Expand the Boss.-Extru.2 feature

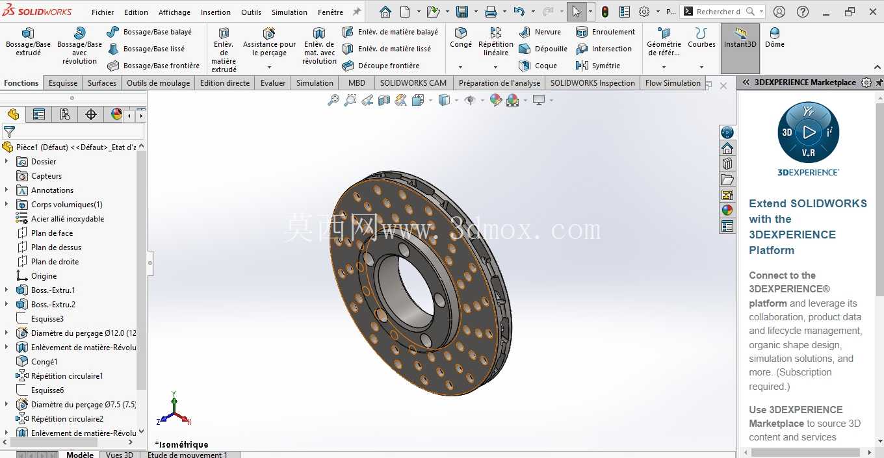click(x=6, y=305)
